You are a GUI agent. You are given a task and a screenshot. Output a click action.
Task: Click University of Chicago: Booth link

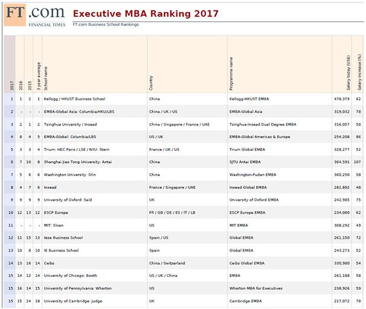[x=70, y=276]
